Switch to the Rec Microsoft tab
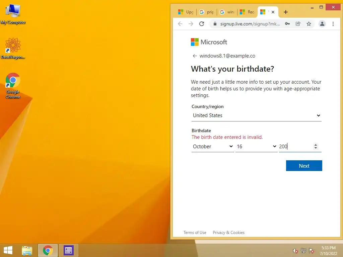 (x=248, y=12)
